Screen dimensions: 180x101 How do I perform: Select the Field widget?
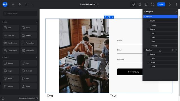[11, 28]
